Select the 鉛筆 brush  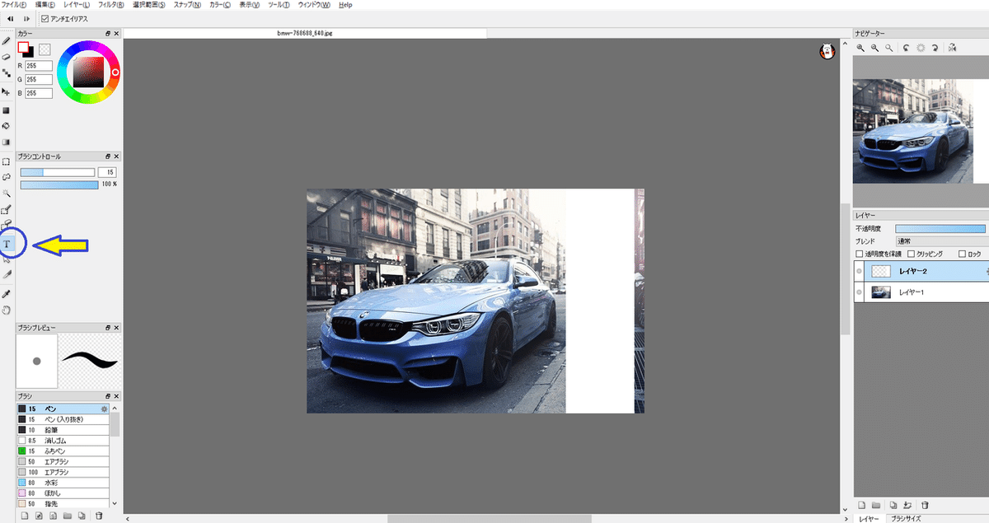click(x=63, y=430)
